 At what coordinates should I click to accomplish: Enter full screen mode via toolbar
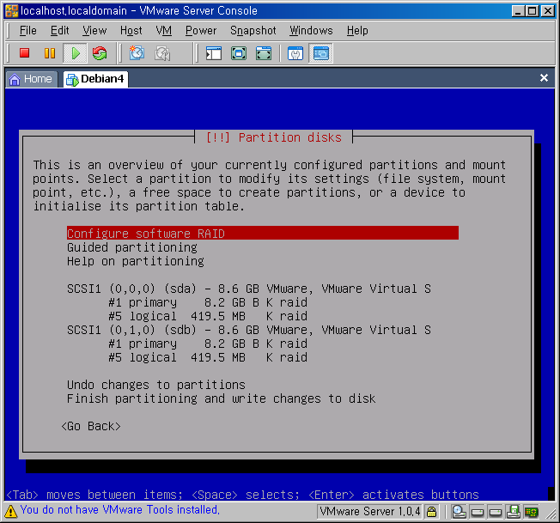pyautogui.click(x=264, y=53)
